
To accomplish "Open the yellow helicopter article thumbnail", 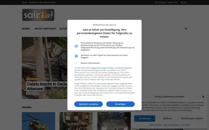I will coord(38,121).
